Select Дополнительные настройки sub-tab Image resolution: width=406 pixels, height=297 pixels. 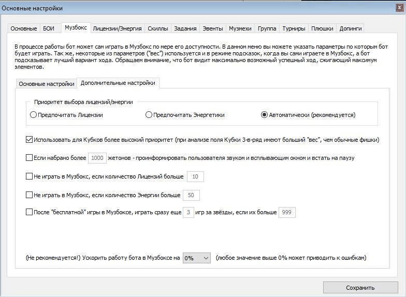pos(118,83)
